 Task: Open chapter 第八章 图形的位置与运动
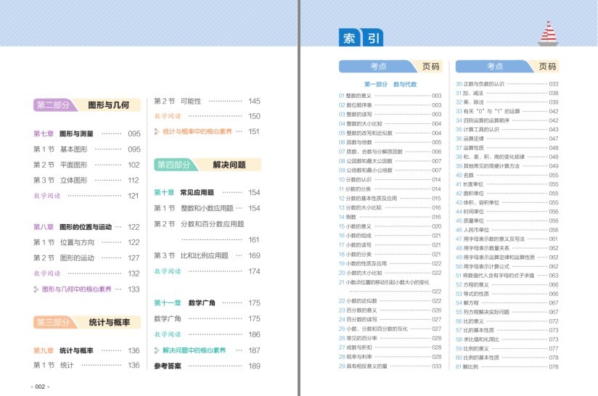click(87, 227)
